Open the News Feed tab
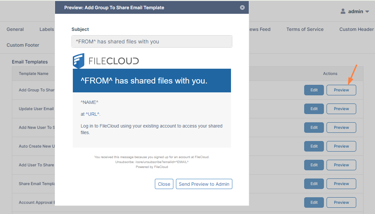 click(x=260, y=29)
